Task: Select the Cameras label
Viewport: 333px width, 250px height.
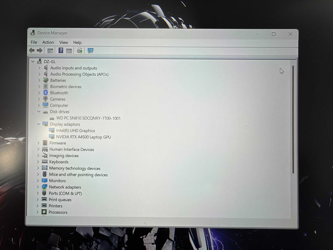Action: point(57,99)
